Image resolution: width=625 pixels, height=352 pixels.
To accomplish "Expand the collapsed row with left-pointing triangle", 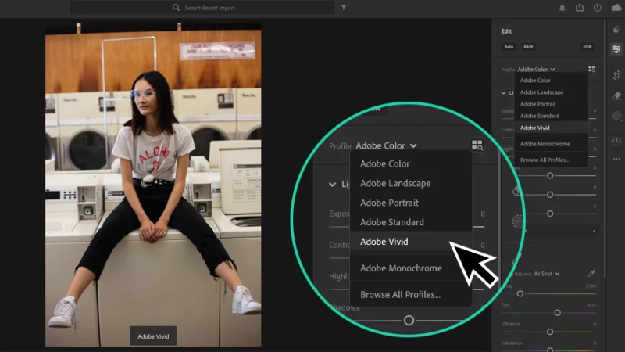I will [594, 231].
